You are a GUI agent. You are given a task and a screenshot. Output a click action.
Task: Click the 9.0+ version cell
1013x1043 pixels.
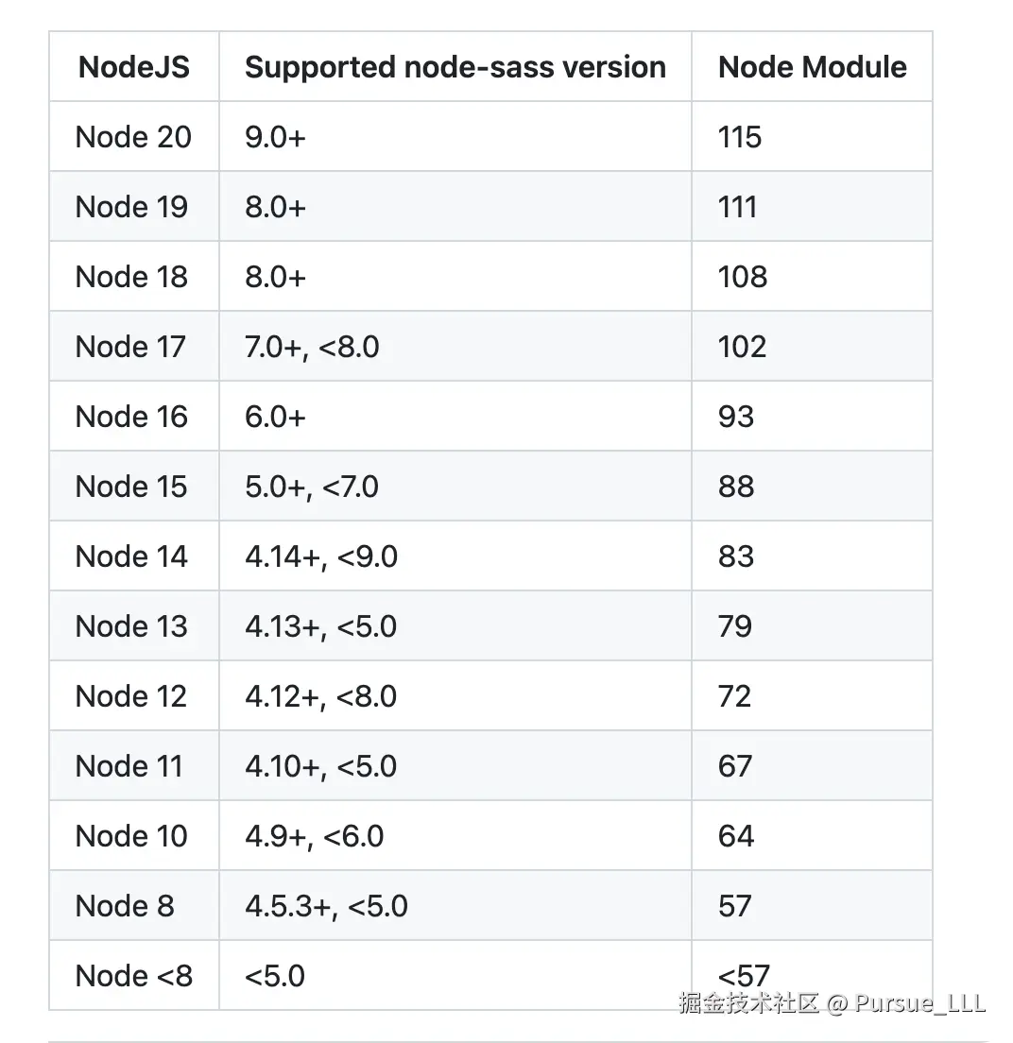pyautogui.click(x=276, y=137)
